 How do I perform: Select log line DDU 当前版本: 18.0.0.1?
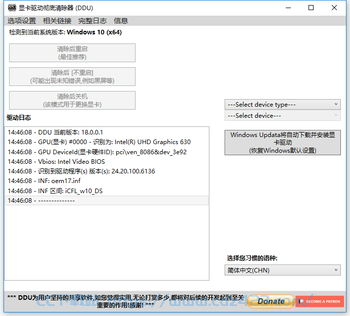107,132
